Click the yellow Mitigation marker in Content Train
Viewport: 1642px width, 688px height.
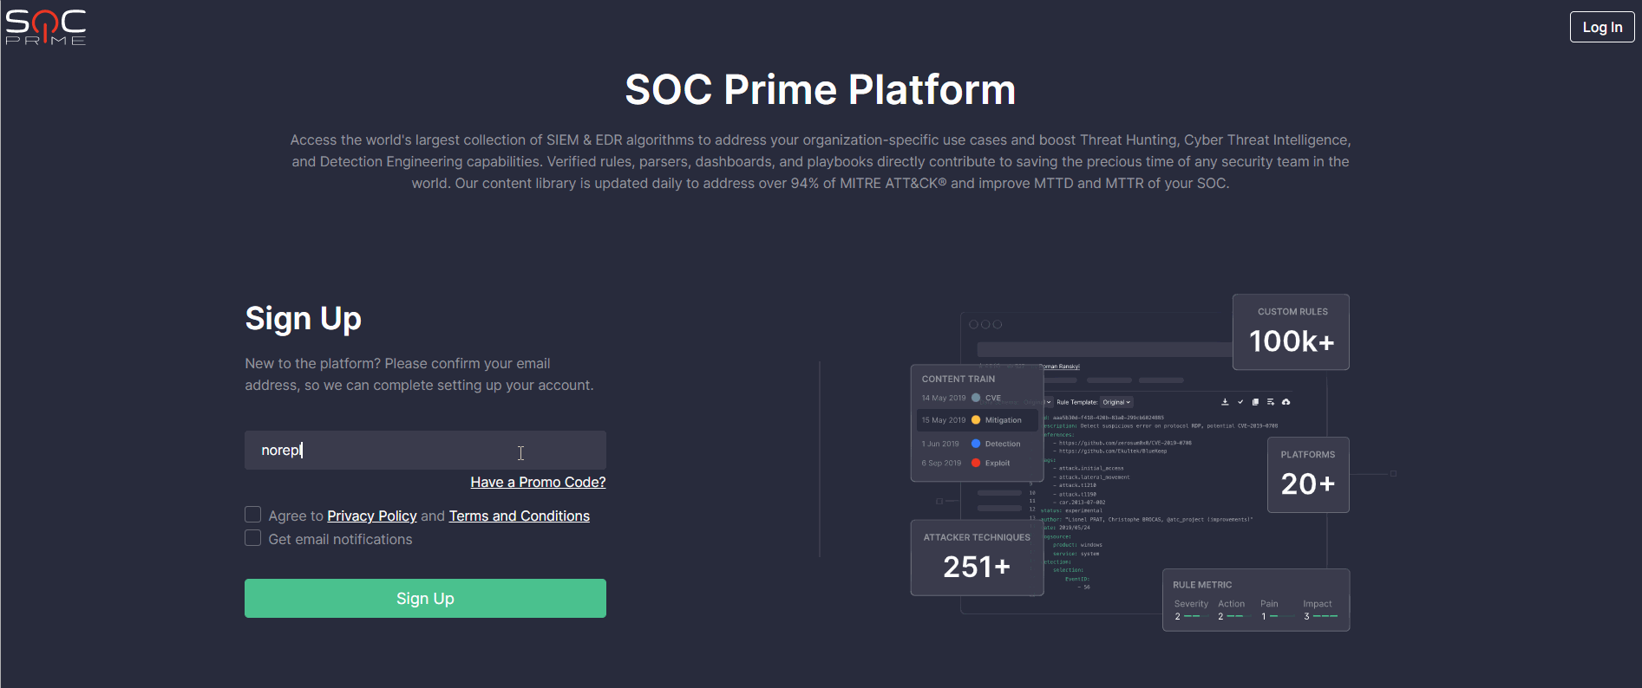(x=975, y=419)
